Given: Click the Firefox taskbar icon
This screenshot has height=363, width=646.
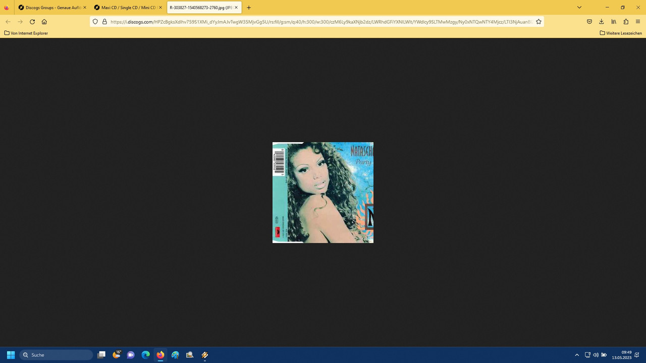Looking at the screenshot, I should coord(160,355).
